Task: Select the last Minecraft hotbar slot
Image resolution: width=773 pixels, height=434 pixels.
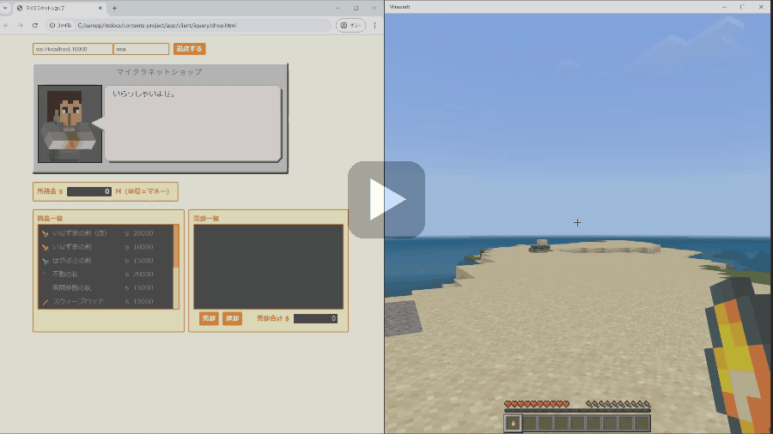Action: click(642, 423)
